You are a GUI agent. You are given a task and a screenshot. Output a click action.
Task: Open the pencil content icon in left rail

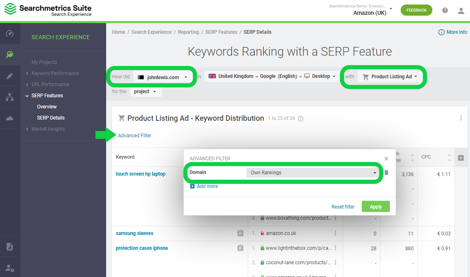[x=10, y=76]
